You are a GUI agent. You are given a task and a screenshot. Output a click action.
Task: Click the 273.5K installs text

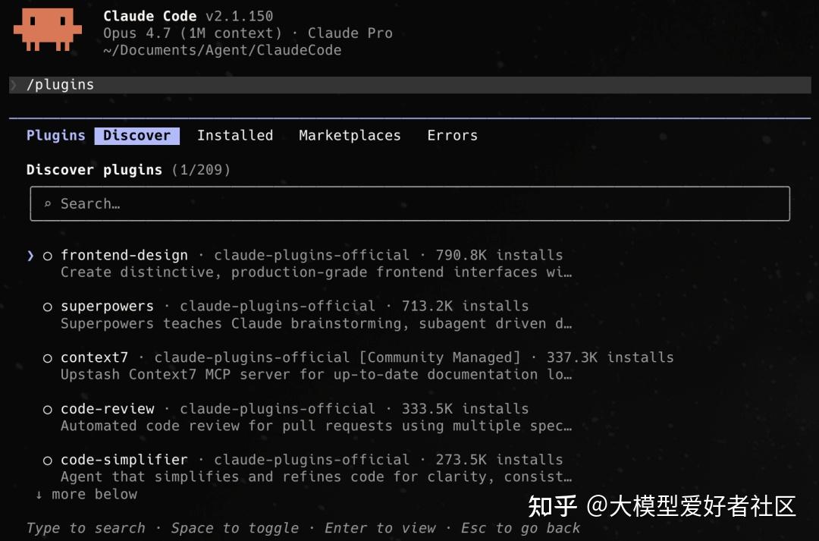(499, 460)
